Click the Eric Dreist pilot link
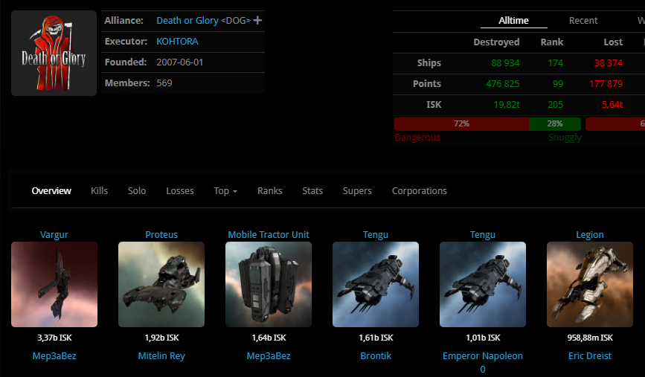 [x=590, y=356]
